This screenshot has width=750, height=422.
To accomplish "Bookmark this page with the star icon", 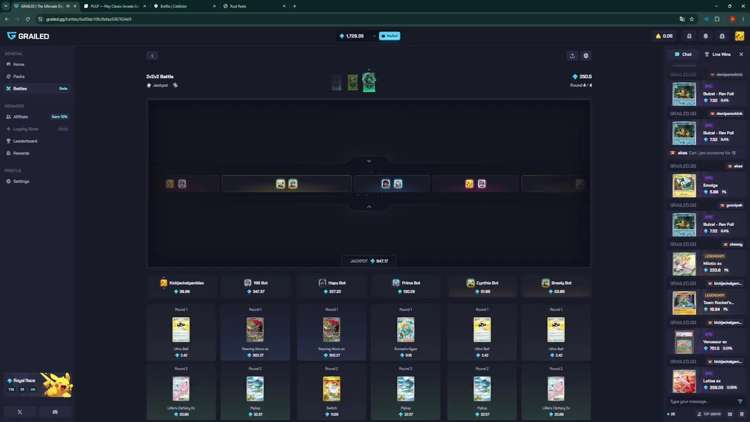I will point(691,19).
